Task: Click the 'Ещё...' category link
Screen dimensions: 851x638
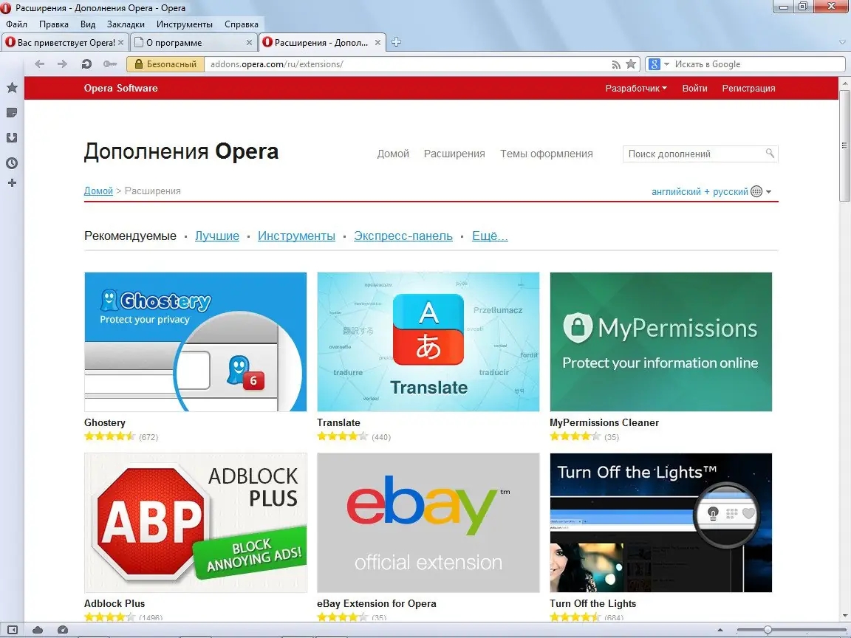Action: [x=490, y=236]
